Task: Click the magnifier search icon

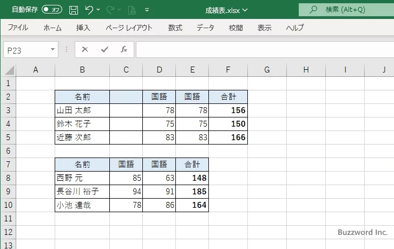Action: click(313, 10)
